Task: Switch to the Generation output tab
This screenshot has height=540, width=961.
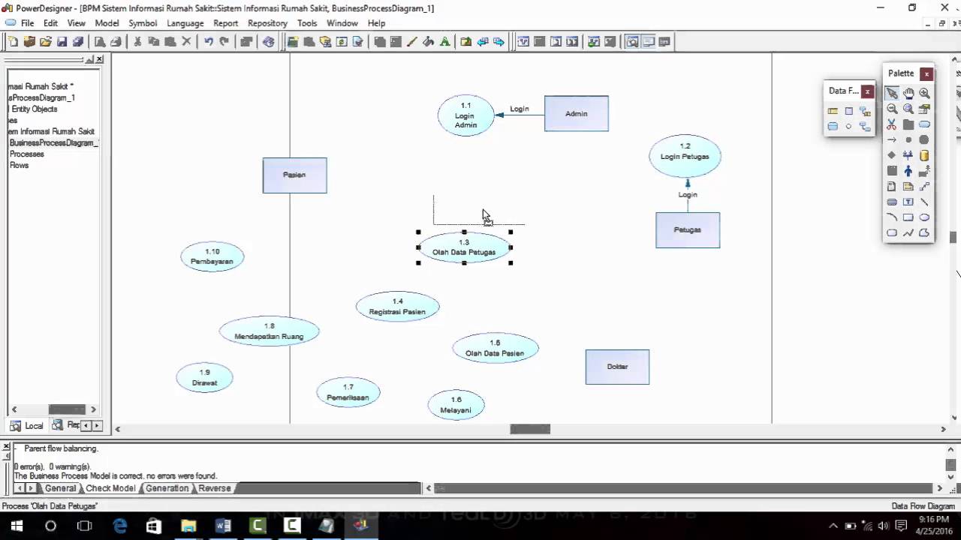Action: [x=167, y=488]
